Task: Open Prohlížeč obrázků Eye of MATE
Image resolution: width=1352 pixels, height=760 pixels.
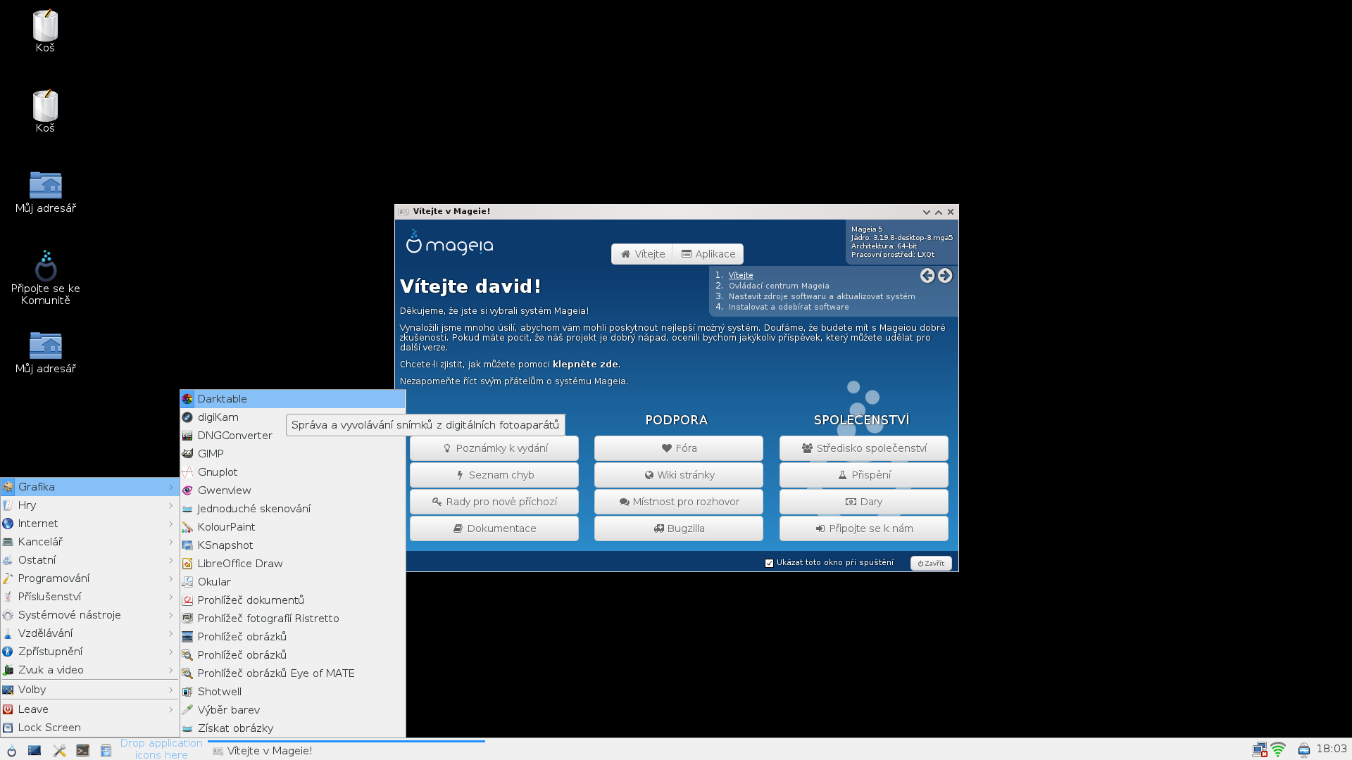Action: coord(293,673)
